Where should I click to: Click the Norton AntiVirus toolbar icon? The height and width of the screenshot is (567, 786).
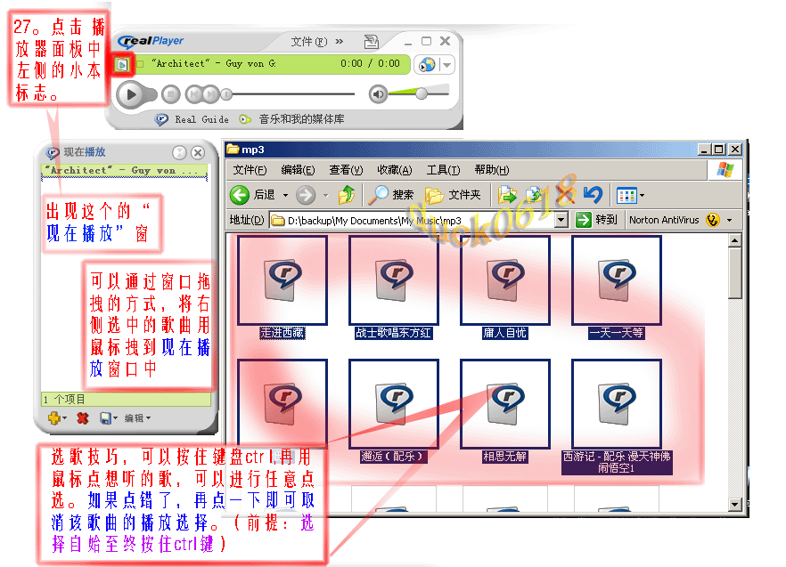point(712,220)
